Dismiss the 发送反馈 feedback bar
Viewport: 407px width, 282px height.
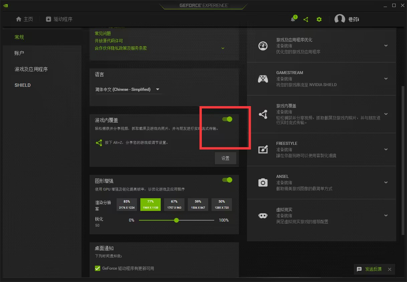(390, 269)
